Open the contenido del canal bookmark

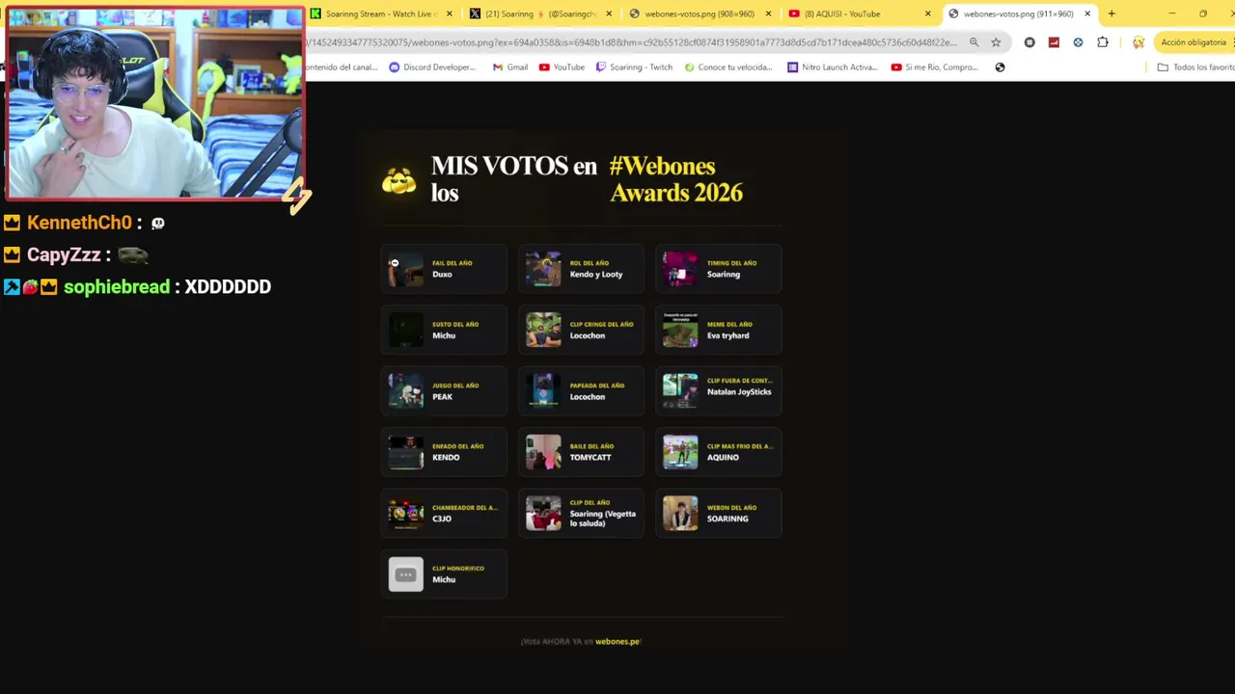pyautogui.click(x=343, y=67)
